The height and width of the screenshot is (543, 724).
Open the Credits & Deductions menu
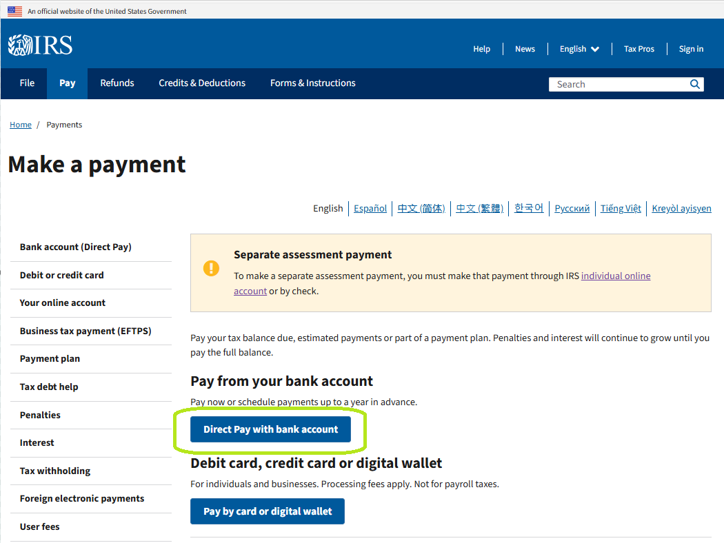(x=201, y=83)
